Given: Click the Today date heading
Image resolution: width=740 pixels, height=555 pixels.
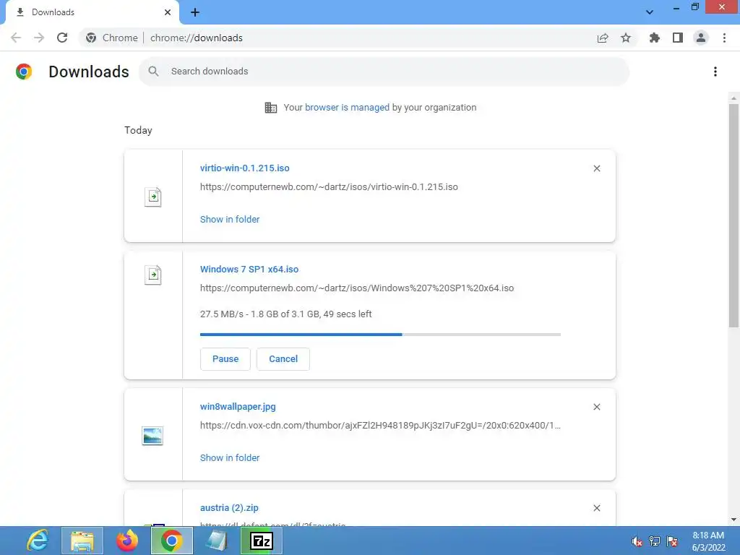Looking at the screenshot, I should coord(138,130).
